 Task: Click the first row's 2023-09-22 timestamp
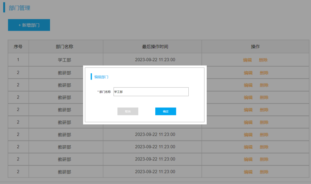point(155,60)
